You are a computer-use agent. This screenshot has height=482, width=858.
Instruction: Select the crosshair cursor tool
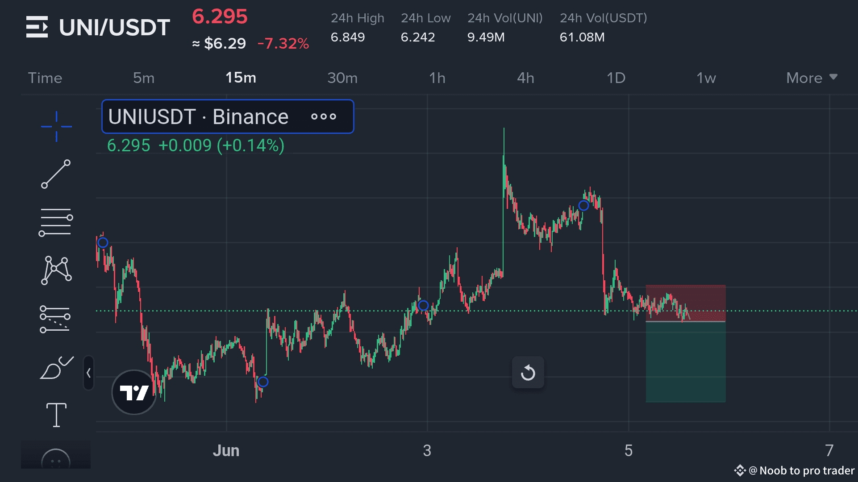point(56,127)
